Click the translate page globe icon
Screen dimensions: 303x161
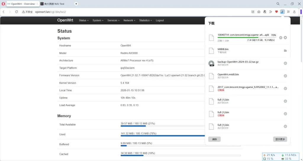pyautogui.click(x=265, y=12)
